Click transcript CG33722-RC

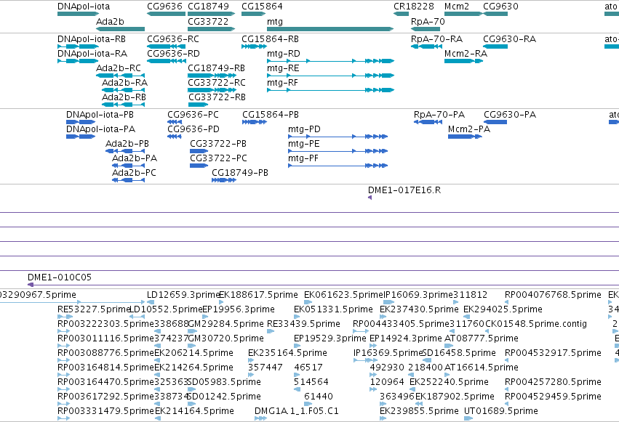[x=212, y=90]
